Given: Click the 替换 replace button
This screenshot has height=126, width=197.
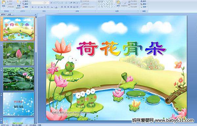Looking at the screenshot, I should (x=144, y=4).
